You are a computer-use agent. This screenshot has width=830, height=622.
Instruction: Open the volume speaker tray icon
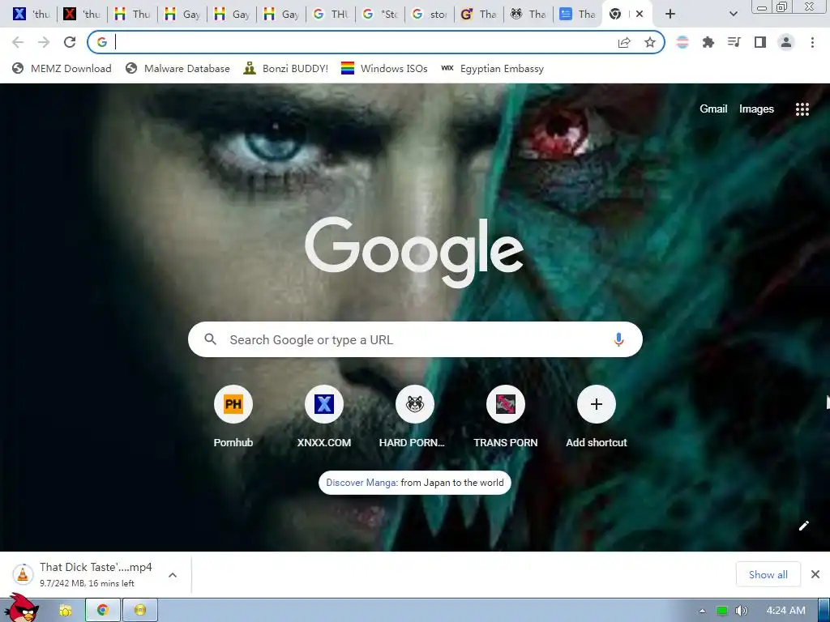pyautogui.click(x=742, y=611)
